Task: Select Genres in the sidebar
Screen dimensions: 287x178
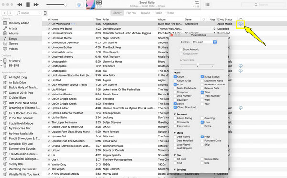Action: (13, 43)
